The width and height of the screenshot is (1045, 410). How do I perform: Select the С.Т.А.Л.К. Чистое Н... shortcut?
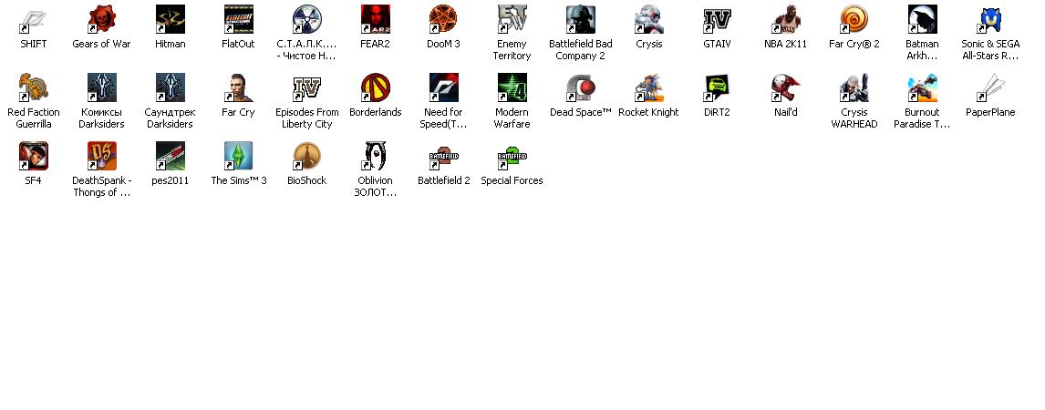pyautogui.click(x=306, y=19)
